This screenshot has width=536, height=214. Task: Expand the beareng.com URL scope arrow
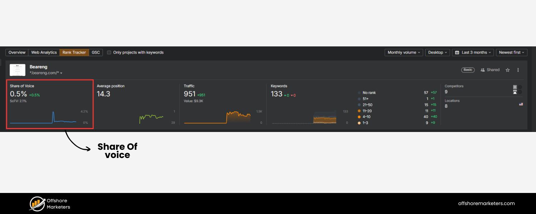[x=61, y=73]
